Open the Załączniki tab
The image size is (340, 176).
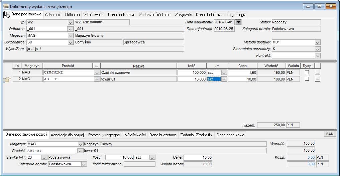184,15
